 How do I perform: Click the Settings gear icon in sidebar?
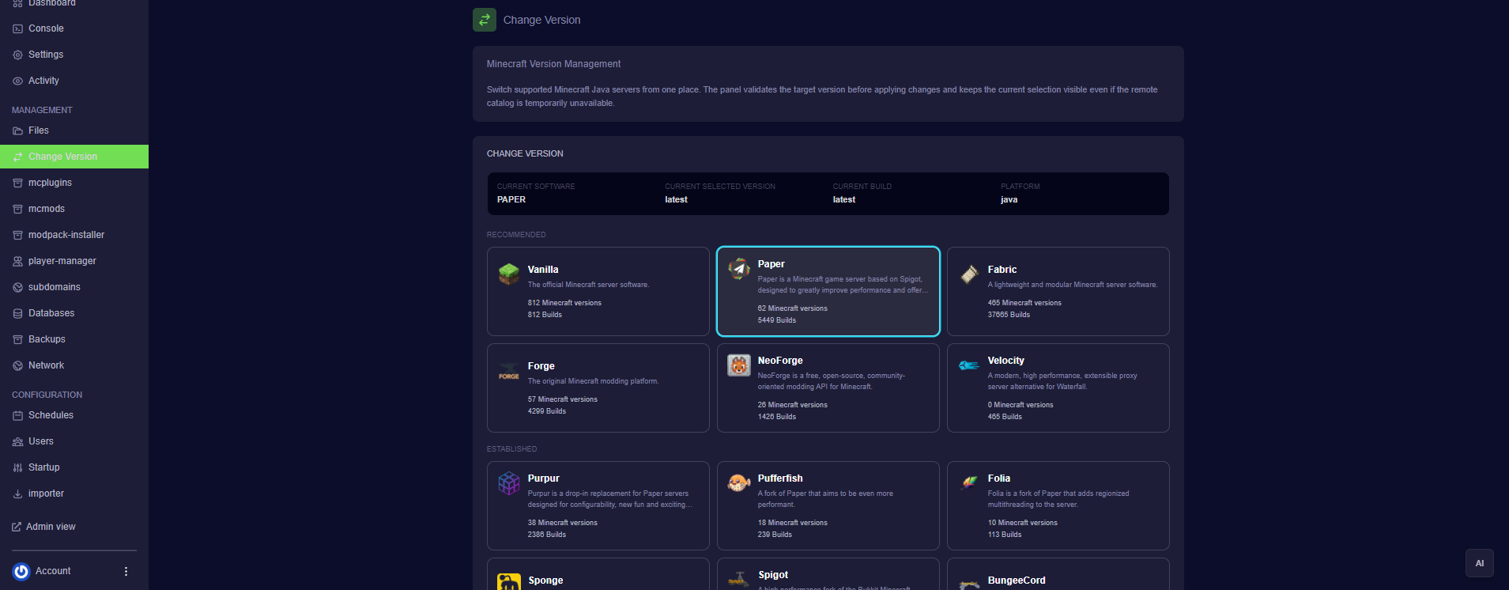(x=17, y=55)
